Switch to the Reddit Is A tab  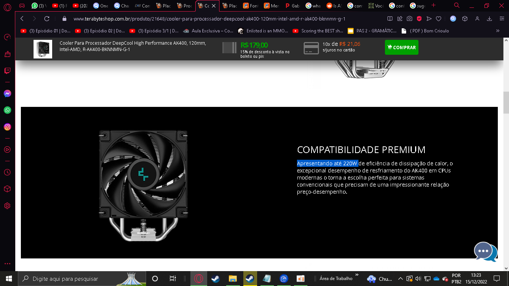coord(334,6)
